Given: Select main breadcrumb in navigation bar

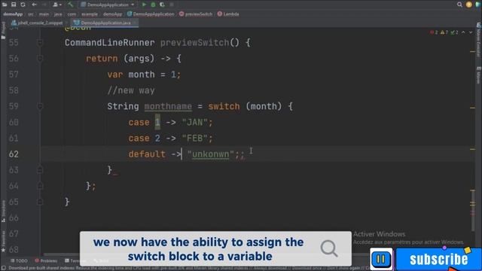Looking at the screenshot, I should click(x=44, y=14).
